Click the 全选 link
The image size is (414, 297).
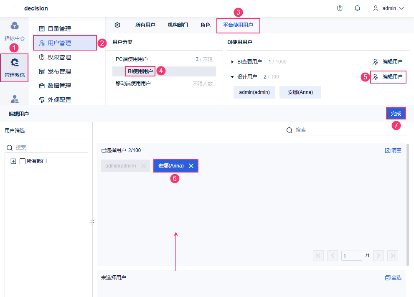[393, 278]
